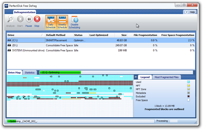Sort by File Fragmentation column header
The image size is (203, 130).
pyautogui.click(x=143, y=35)
